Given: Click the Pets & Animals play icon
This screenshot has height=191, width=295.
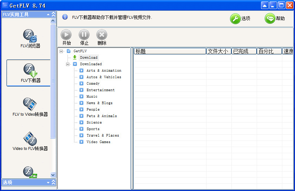Looking at the screenshot, I should 82,116.
